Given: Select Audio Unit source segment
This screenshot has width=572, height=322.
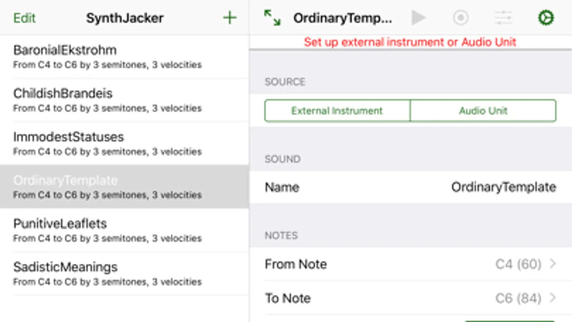Looking at the screenshot, I should (483, 111).
